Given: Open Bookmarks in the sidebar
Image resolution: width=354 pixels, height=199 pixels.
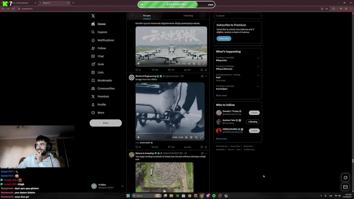Looking at the screenshot, I should 101,80.
